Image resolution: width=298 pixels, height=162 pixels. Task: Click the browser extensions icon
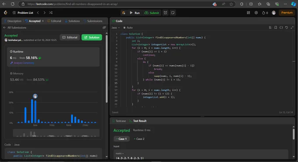tap(241, 4)
